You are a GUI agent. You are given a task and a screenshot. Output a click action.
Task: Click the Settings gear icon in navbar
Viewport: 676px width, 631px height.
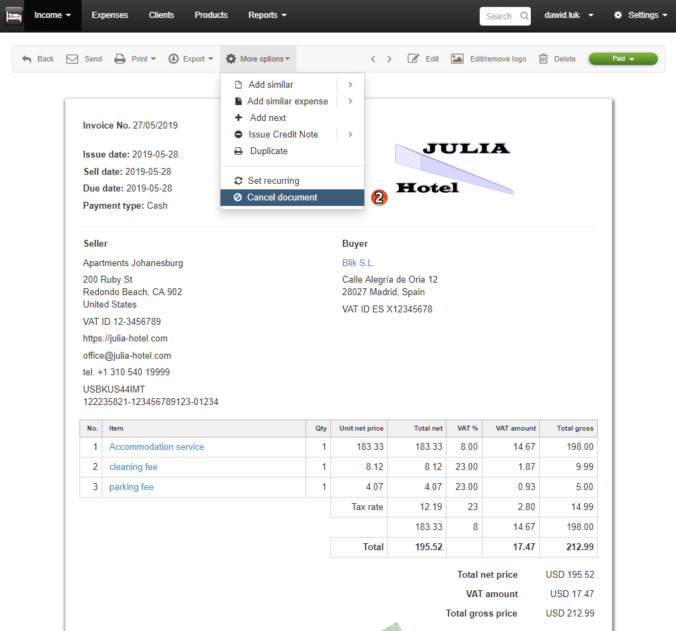(x=618, y=15)
